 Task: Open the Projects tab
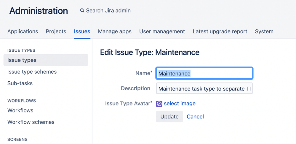pos(56,31)
